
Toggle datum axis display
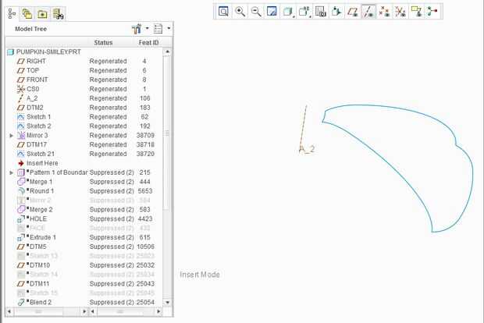(368, 12)
